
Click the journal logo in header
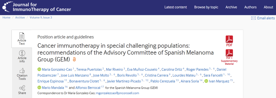pos(37,7)
